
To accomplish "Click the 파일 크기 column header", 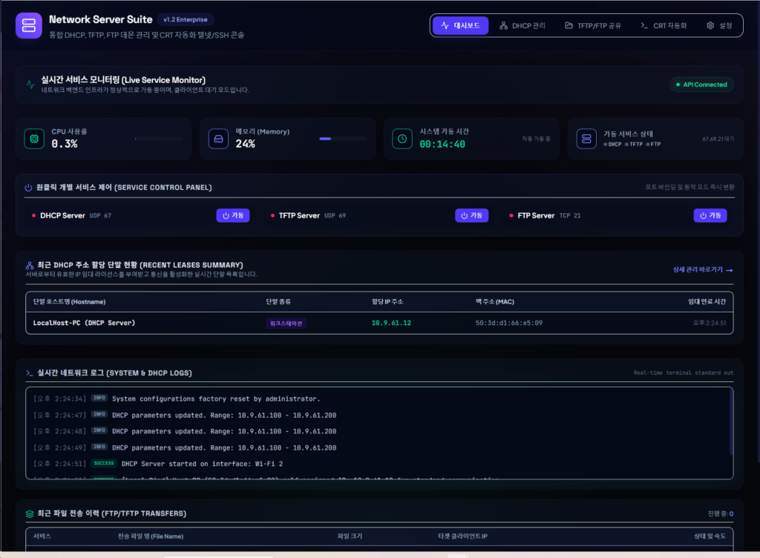I will [x=350, y=536].
